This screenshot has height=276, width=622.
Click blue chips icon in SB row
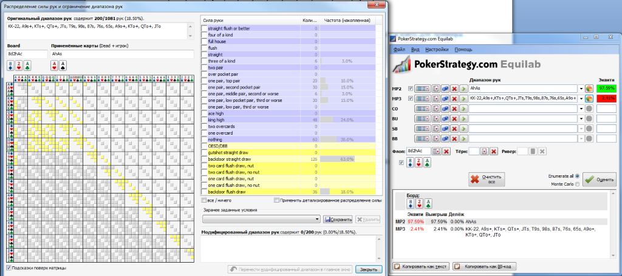(445, 129)
